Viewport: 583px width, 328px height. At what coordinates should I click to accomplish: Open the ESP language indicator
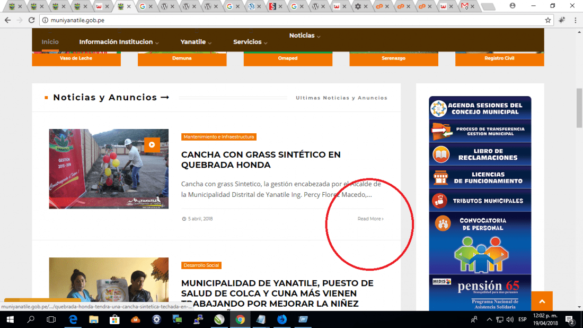coord(523,320)
